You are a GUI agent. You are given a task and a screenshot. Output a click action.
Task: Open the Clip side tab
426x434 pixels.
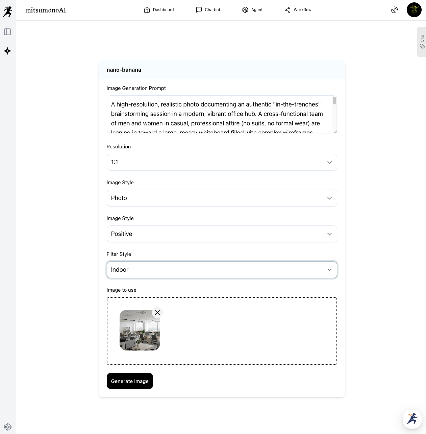click(x=422, y=42)
